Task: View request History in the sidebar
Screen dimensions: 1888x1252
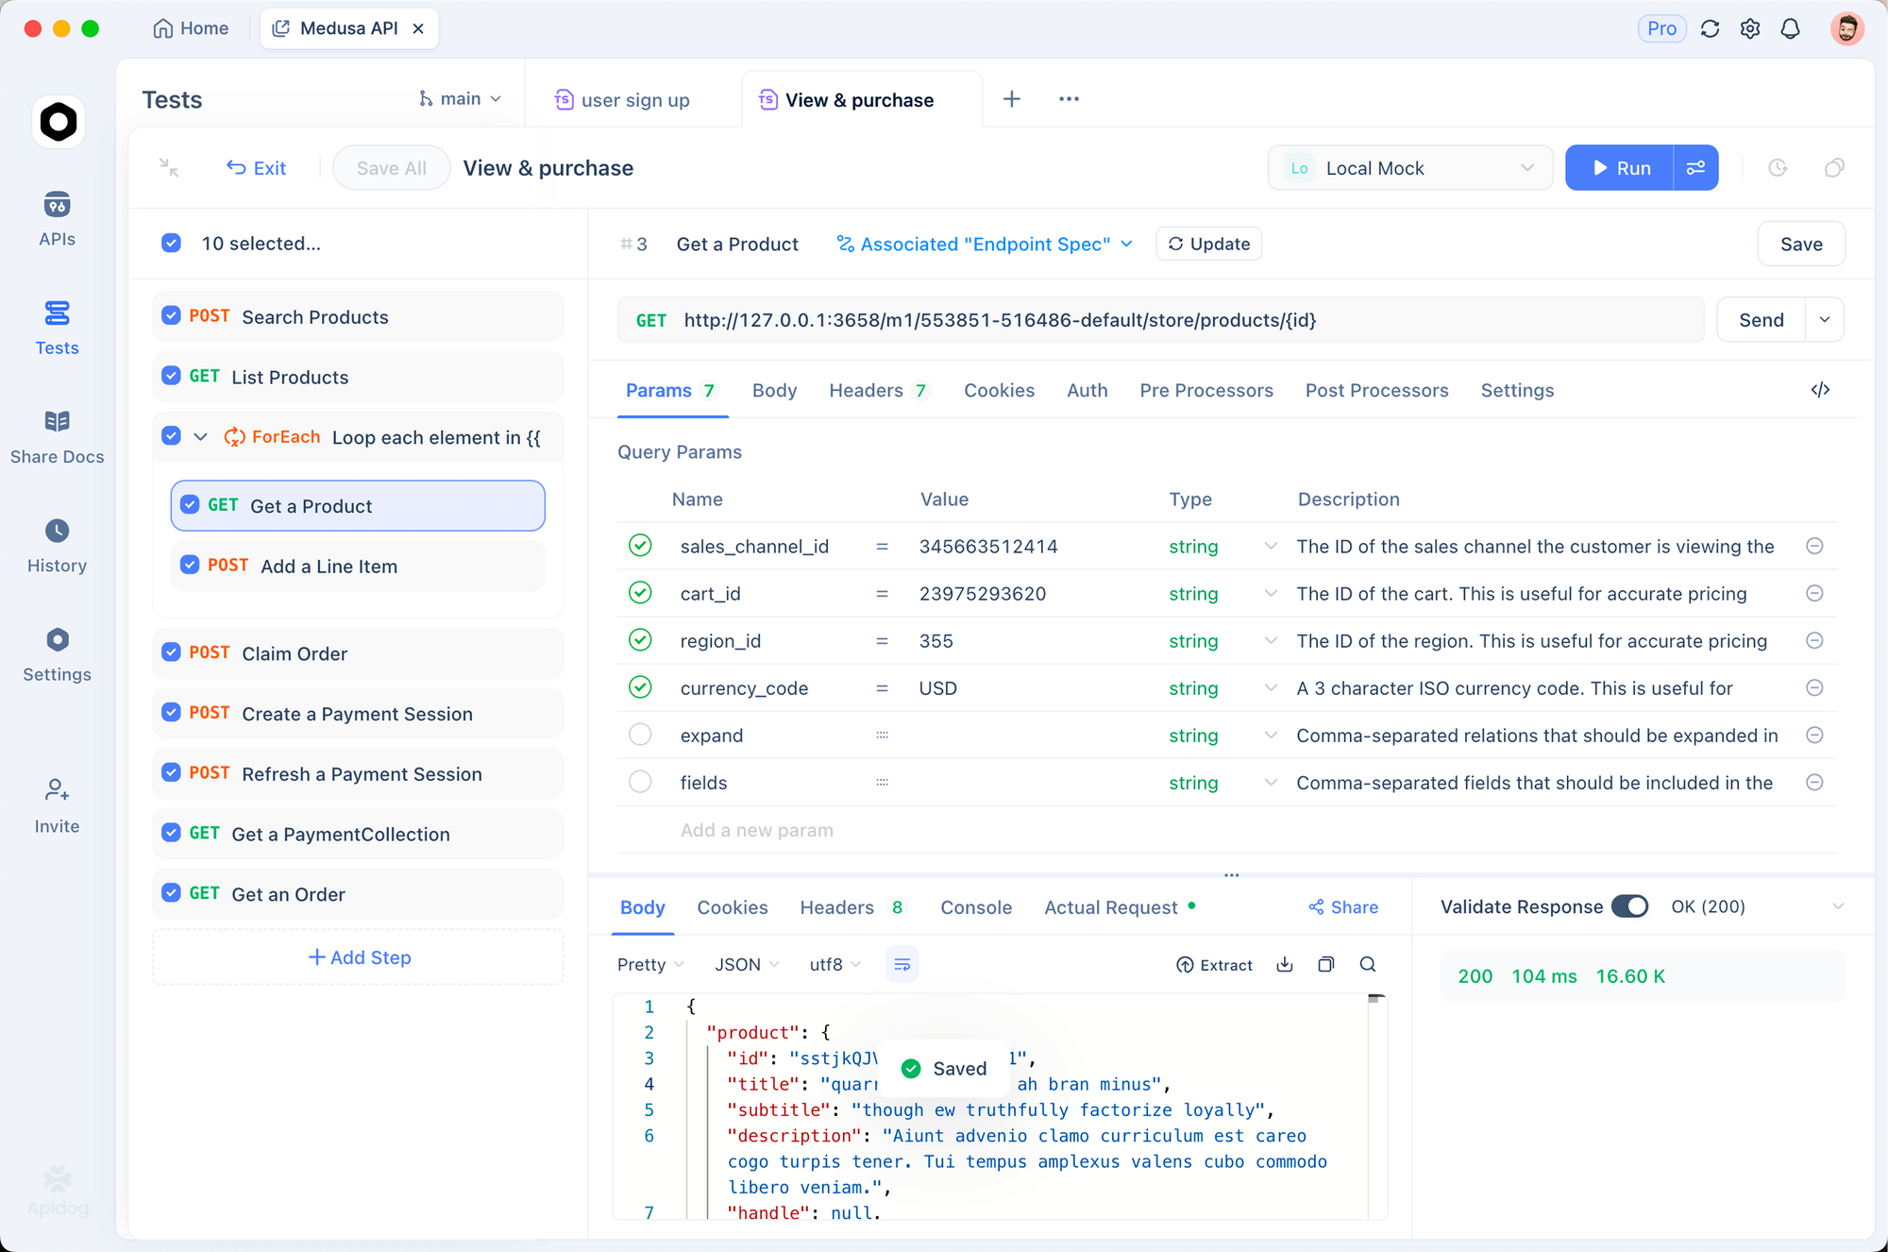Action: pyautogui.click(x=57, y=545)
